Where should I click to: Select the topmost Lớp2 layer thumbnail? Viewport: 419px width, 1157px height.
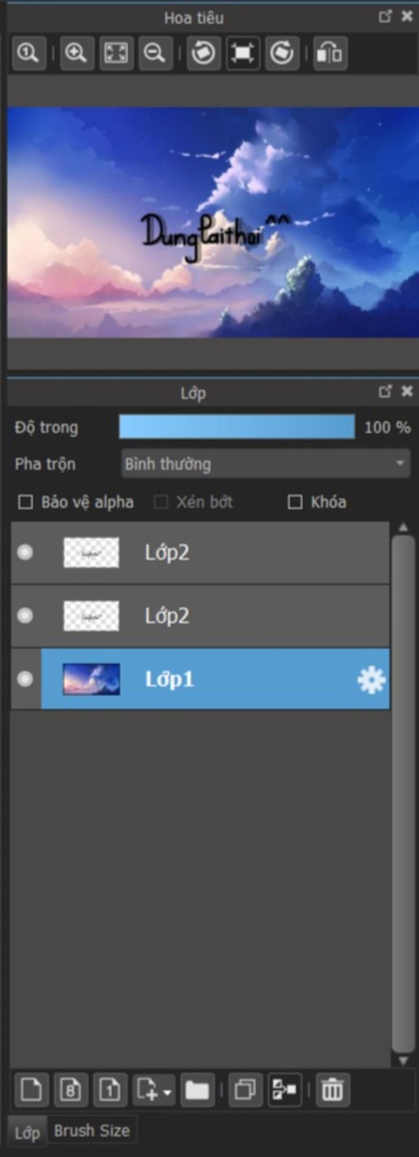pos(92,552)
